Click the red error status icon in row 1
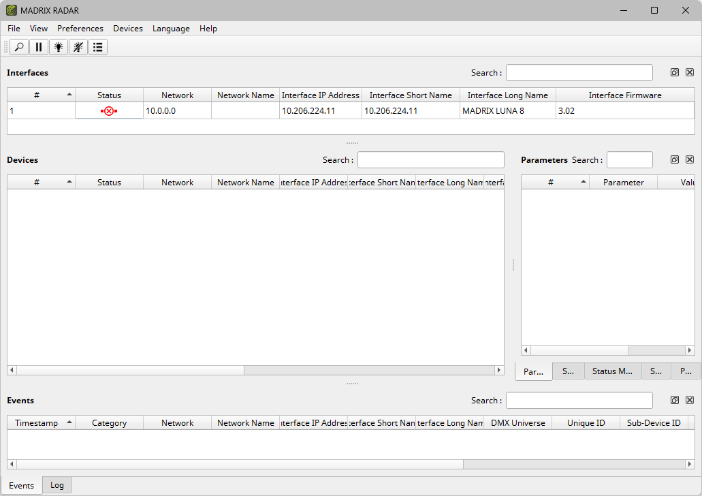The height and width of the screenshot is (496, 702). pyautogui.click(x=109, y=111)
